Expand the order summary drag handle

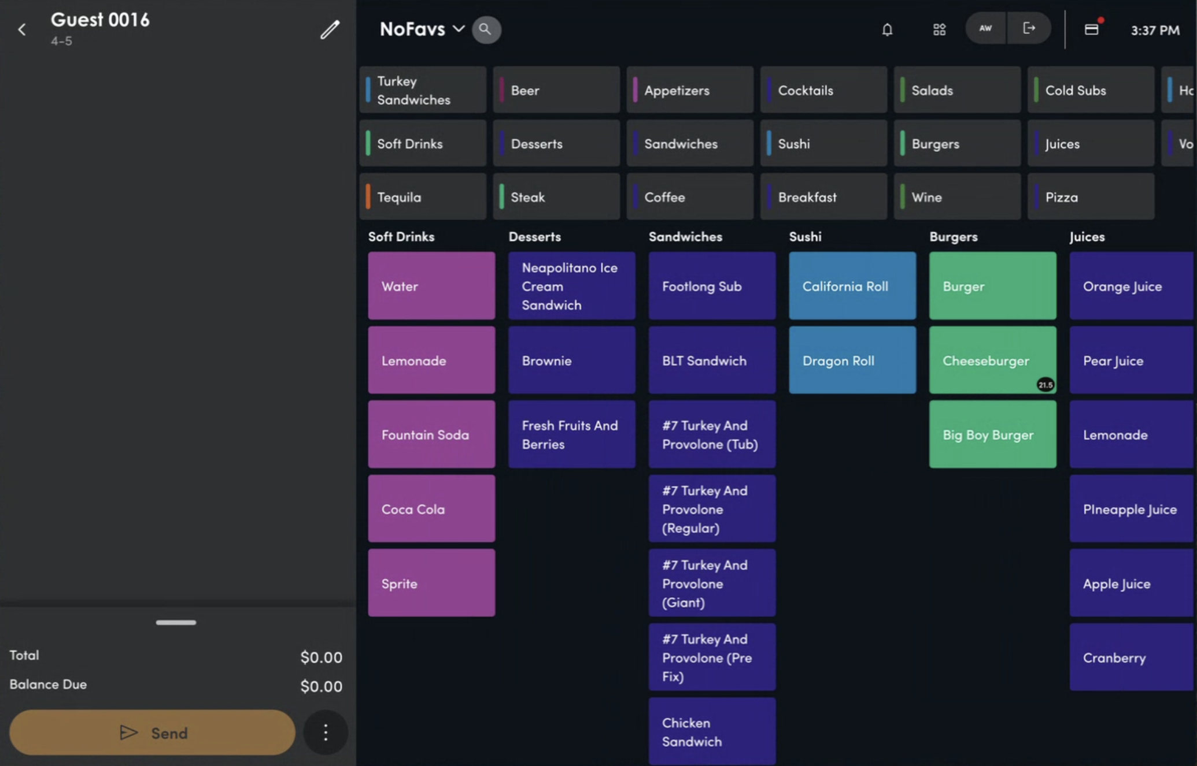[176, 622]
